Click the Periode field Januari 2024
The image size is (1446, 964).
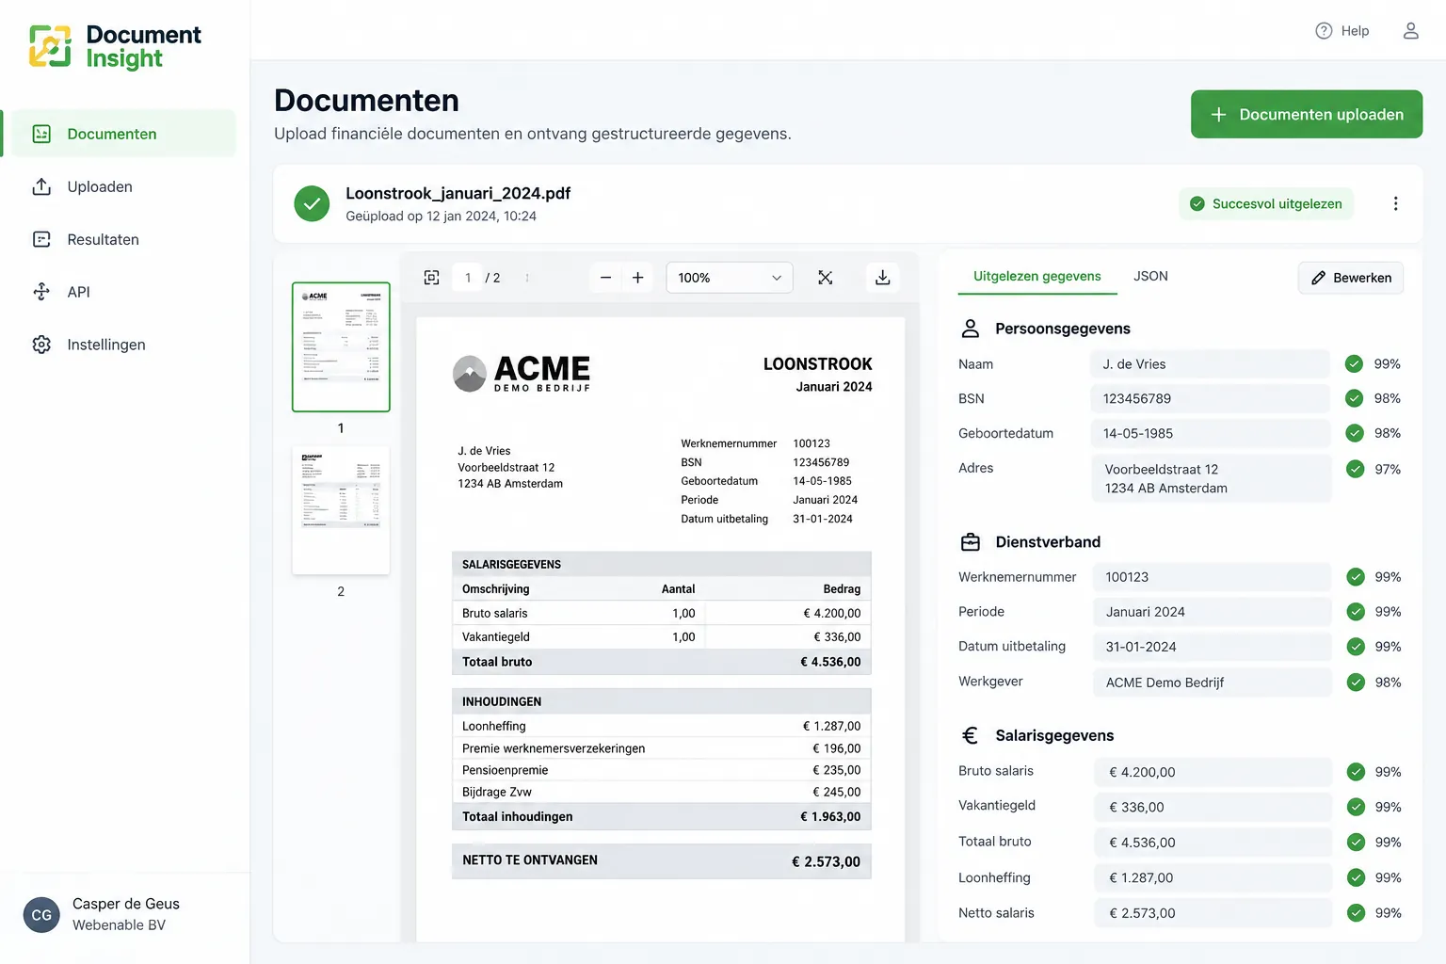point(1212,612)
